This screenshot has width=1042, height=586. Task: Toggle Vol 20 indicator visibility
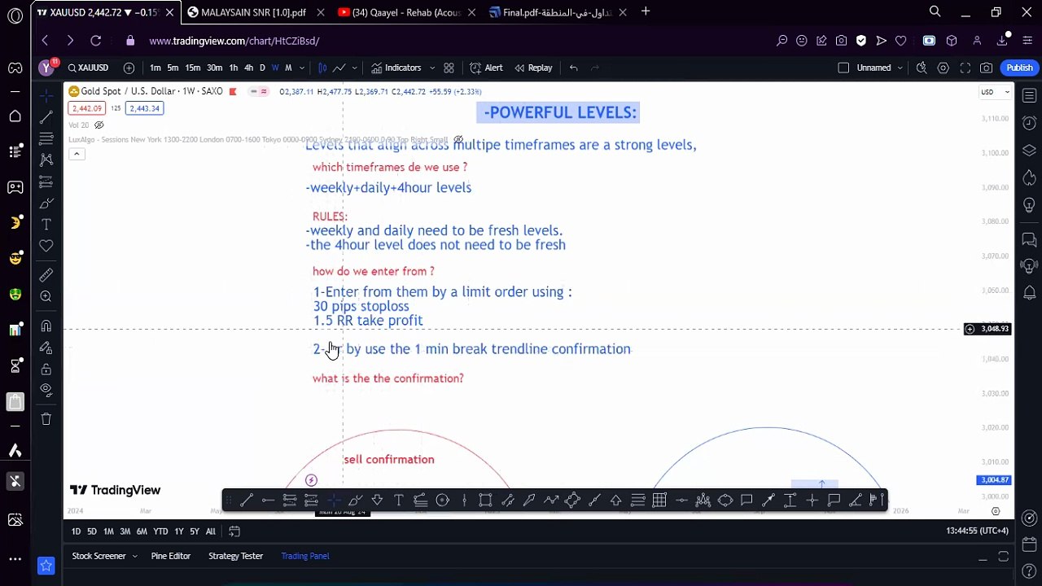coord(99,125)
